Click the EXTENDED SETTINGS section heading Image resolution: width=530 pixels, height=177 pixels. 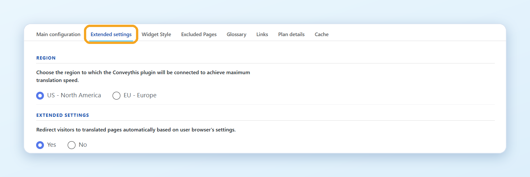click(62, 115)
